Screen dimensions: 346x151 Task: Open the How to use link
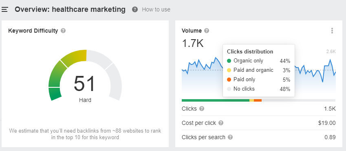click(x=156, y=9)
